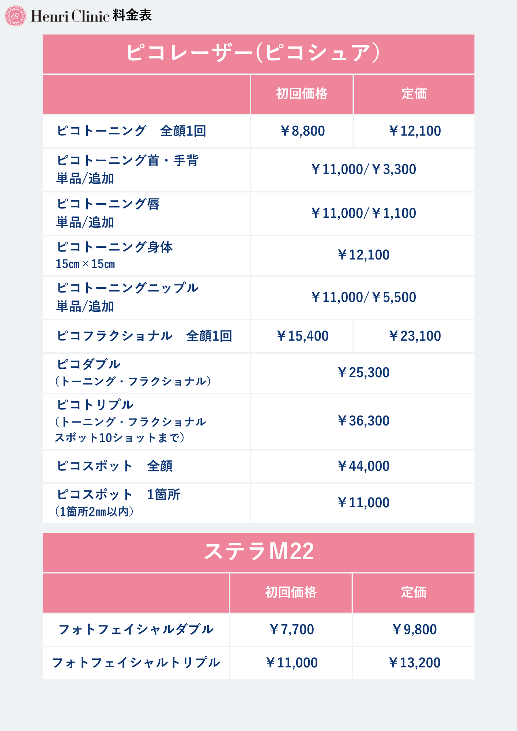Click the ¥36,300 ピコトリプル price
This screenshot has height=731, width=517.
click(x=363, y=421)
